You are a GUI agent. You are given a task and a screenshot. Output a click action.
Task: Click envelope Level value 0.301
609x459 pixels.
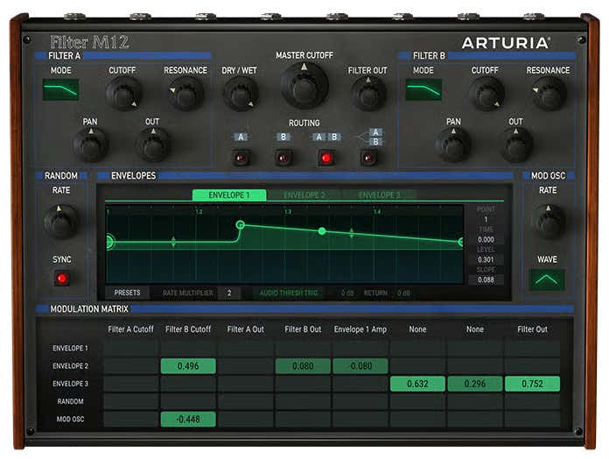pyautogui.click(x=486, y=259)
